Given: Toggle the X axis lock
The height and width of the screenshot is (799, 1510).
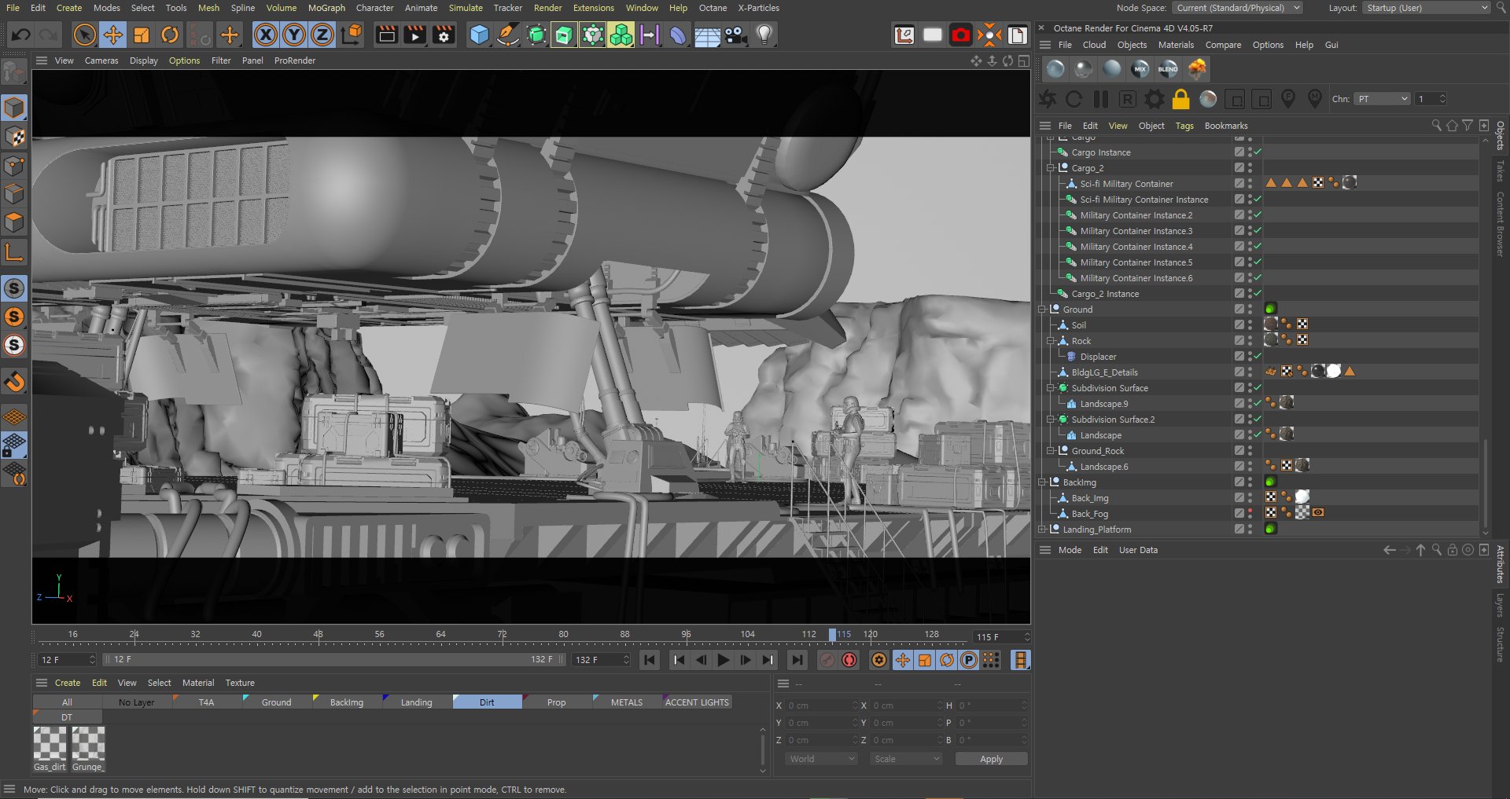Looking at the screenshot, I should coord(266,35).
